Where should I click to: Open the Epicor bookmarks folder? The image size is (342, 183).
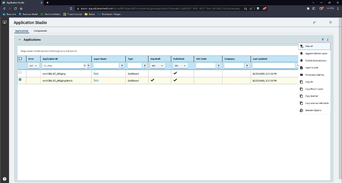click(x=90, y=14)
